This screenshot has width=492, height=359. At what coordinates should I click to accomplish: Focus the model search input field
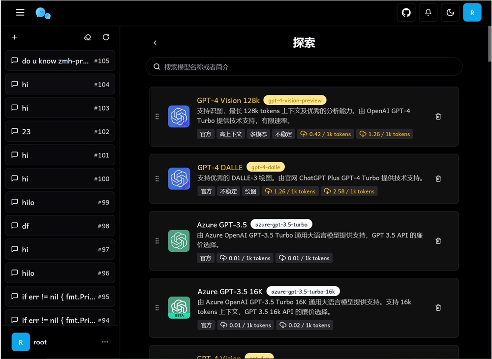pos(304,66)
